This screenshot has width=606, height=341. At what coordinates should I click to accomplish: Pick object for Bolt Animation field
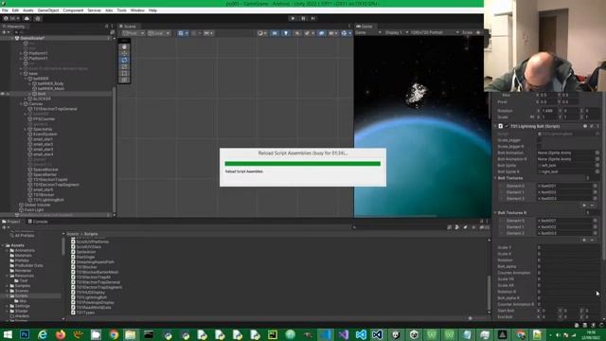click(x=597, y=153)
